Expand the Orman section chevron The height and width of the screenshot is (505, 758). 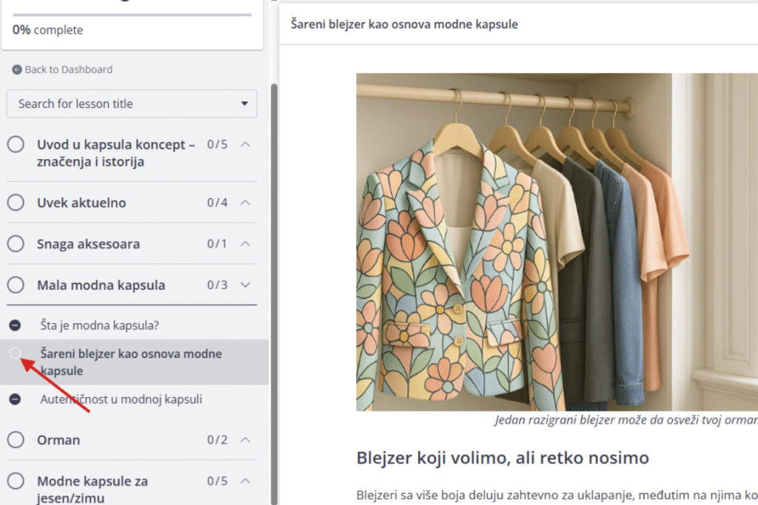coord(246,439)
